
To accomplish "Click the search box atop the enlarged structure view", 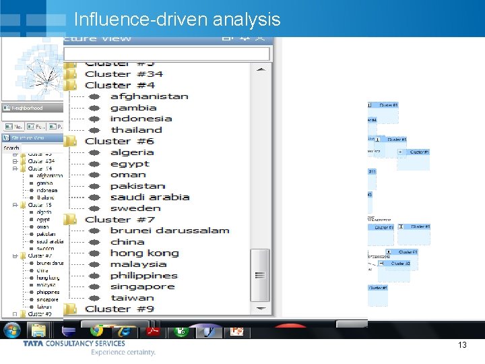I will [167, 54].
